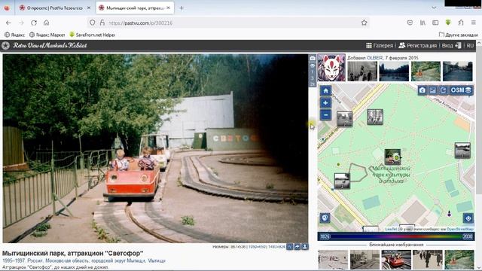
Task: Bookmark this page with the star icon
Action: 365,23
